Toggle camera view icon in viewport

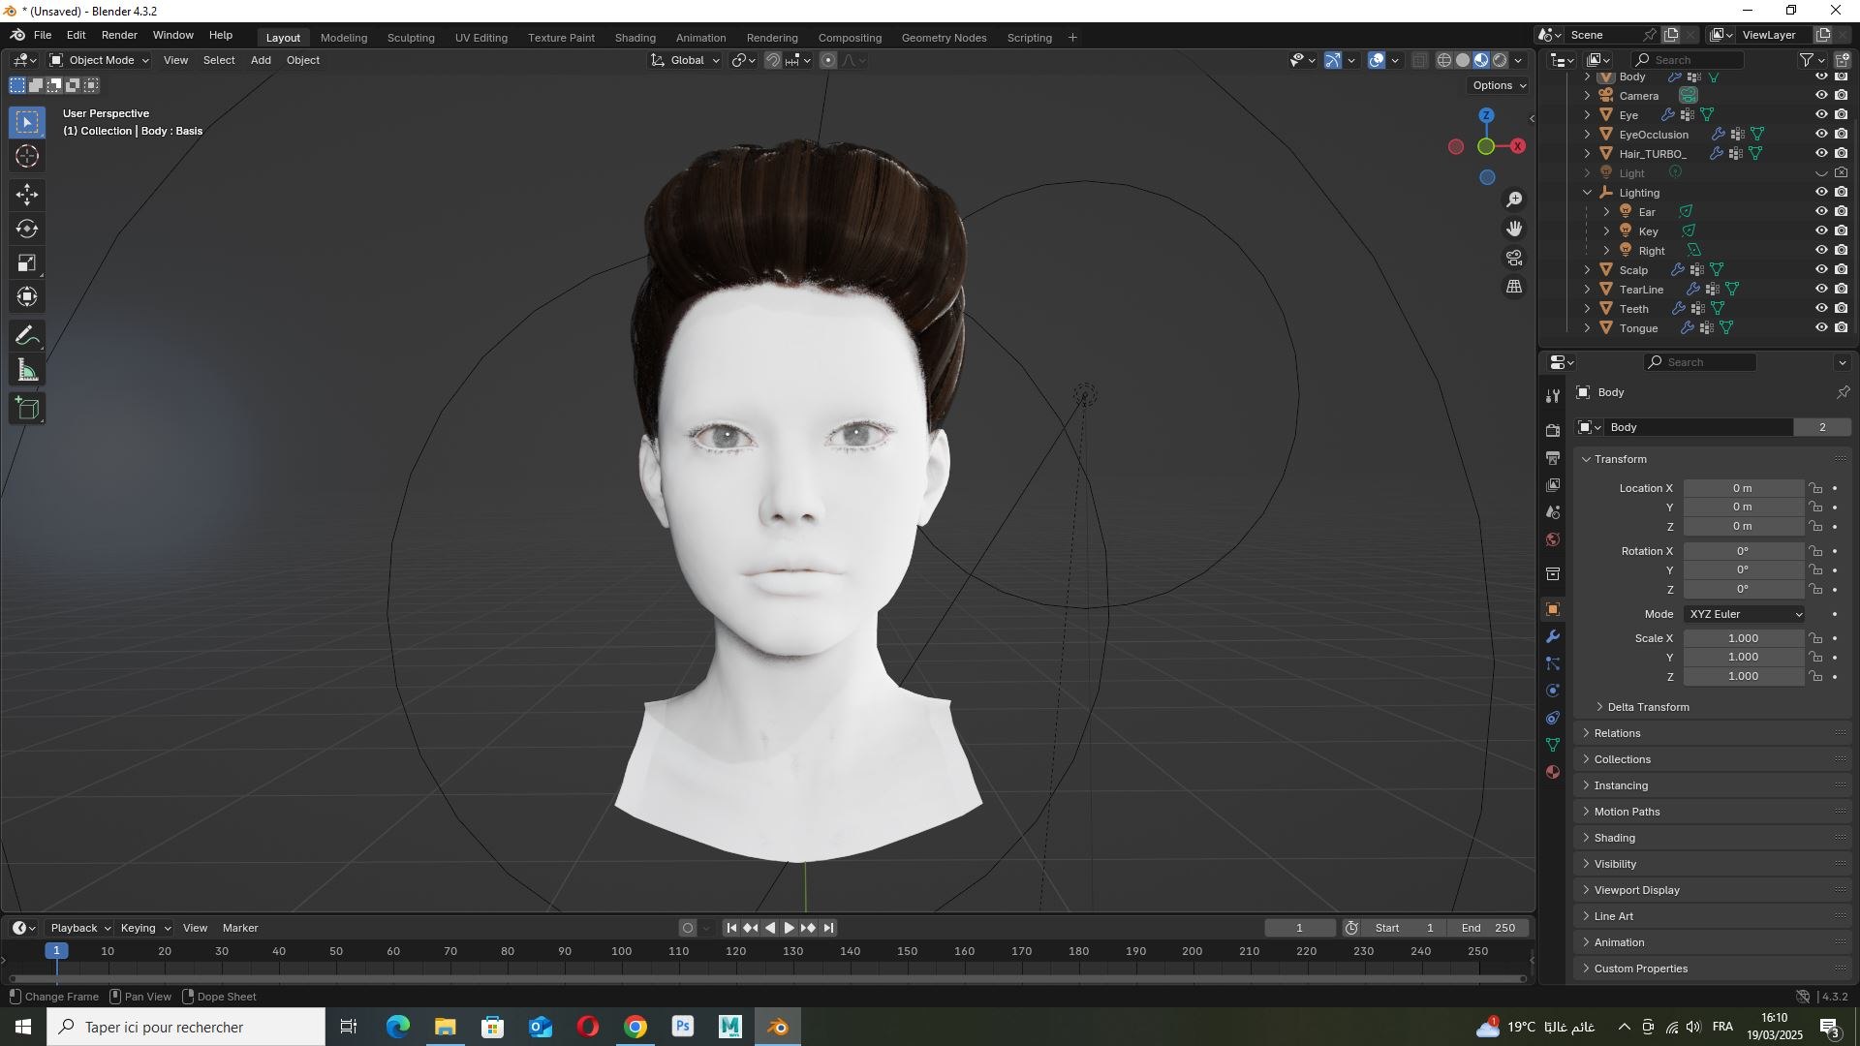click(x=1514, y=258)
